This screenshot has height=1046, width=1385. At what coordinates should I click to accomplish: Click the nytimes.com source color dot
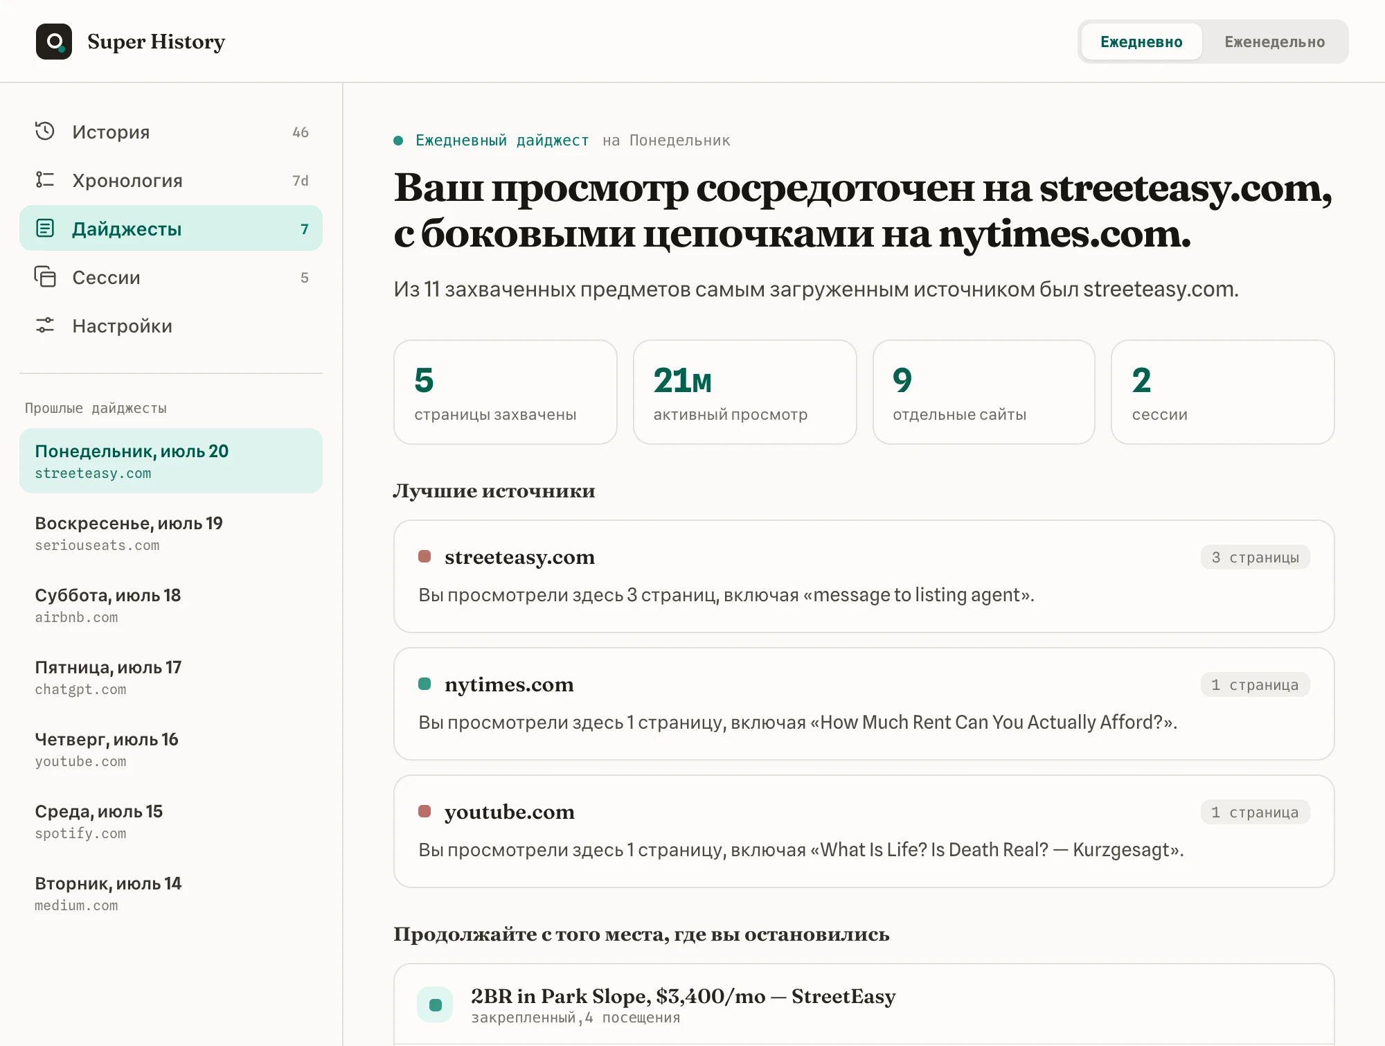pos(425,684)
